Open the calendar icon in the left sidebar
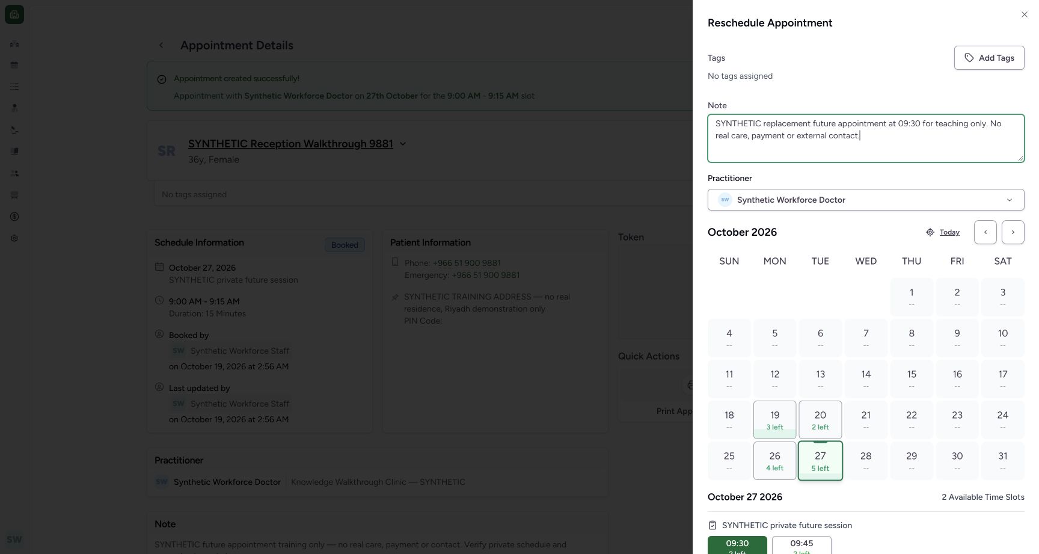This screenshot has height=554, width=1039. coord(14,65)
